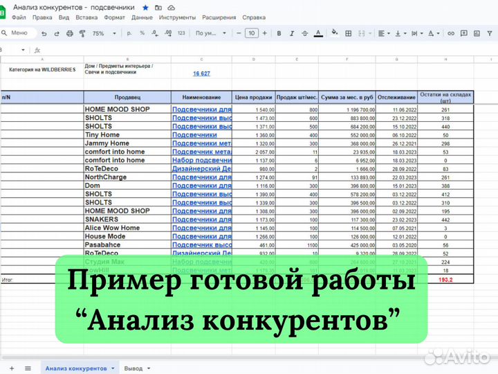
Task: Star the document title
Action: point(145,8)
